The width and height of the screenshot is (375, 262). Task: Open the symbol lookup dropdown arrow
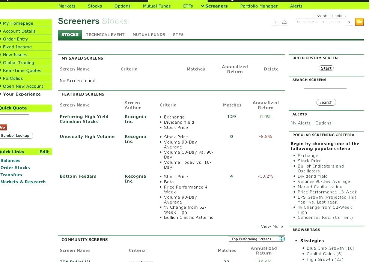(349, 22)
